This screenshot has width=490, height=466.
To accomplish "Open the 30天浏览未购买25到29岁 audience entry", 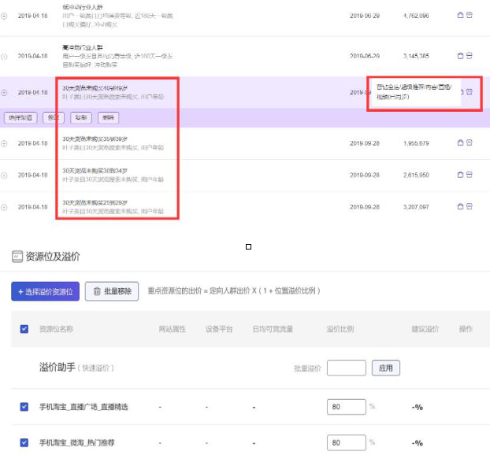I will (x=95, y=202).
